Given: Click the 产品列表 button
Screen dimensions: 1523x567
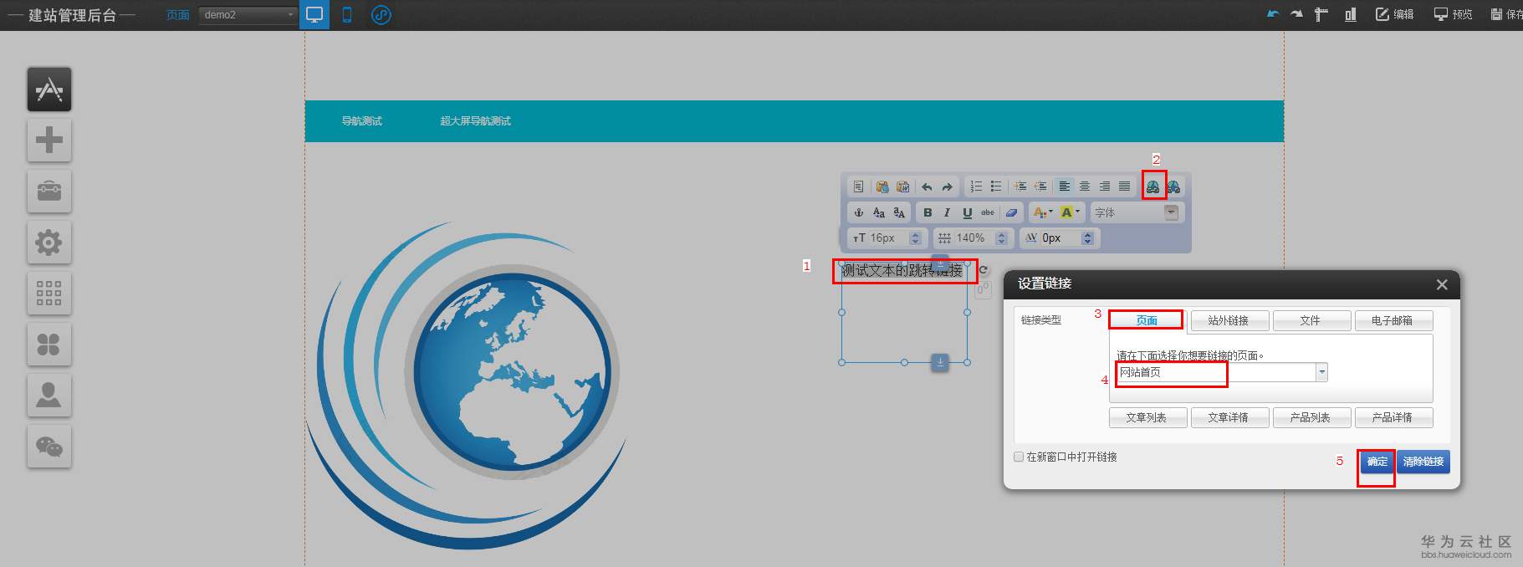Looking at the screenshot, I should coord(1310,417).
